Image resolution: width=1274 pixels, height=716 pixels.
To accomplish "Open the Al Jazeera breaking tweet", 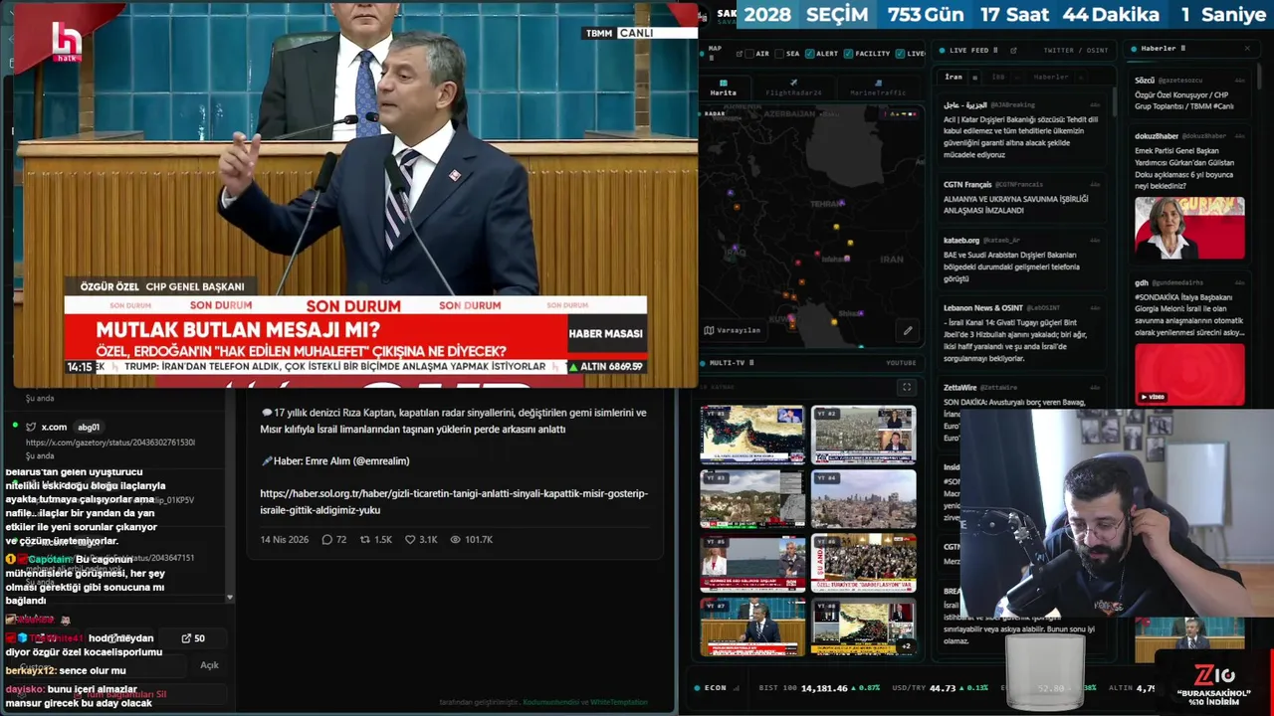I will (1022, 130).
